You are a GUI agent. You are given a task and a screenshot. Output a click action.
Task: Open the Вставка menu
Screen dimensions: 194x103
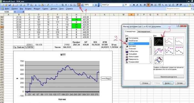click(28, 9)
